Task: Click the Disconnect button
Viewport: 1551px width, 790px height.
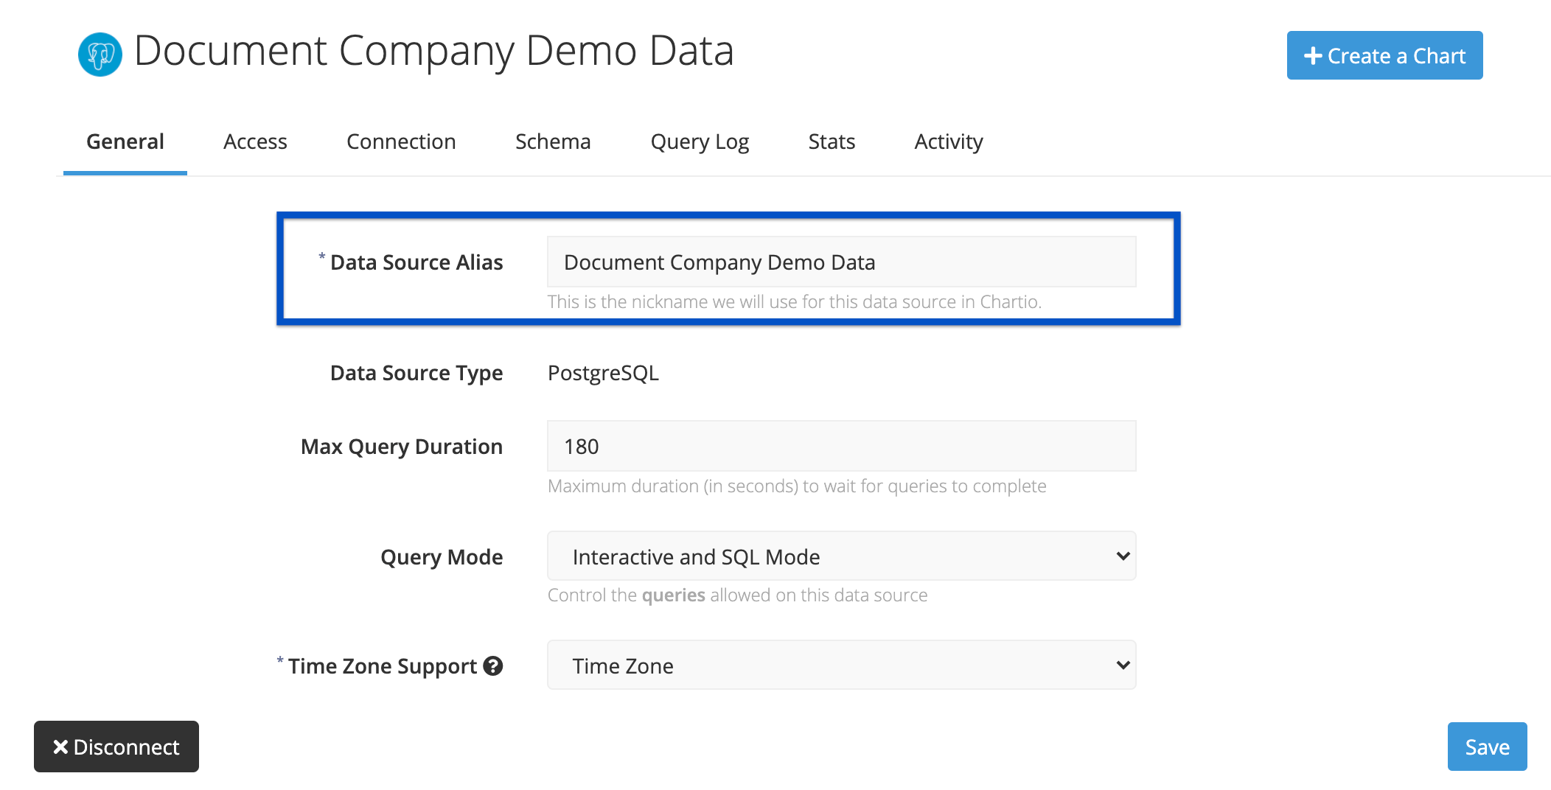Action: point(116,747)
